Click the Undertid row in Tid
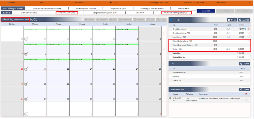The height and width of the screenshot is (119, 254). click(x=210, y=77)
